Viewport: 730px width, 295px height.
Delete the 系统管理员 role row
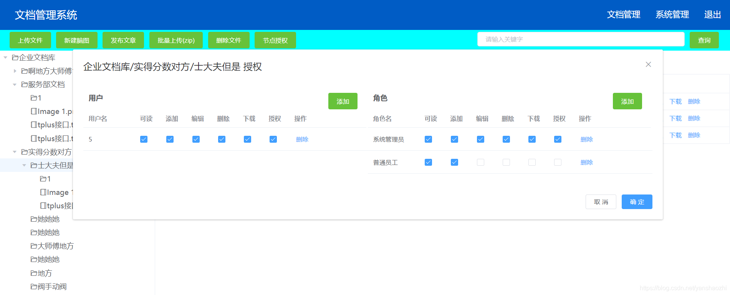click(x=587, y=139)
